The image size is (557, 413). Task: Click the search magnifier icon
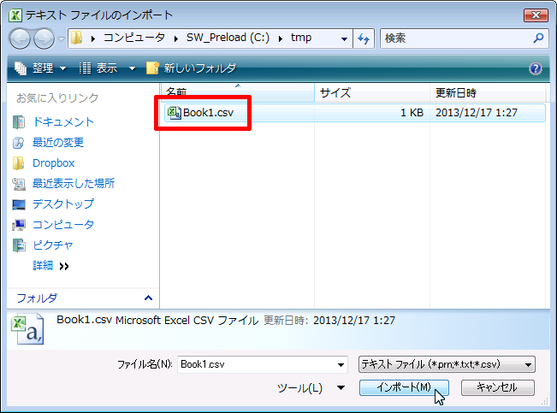(x=538, y=38)
